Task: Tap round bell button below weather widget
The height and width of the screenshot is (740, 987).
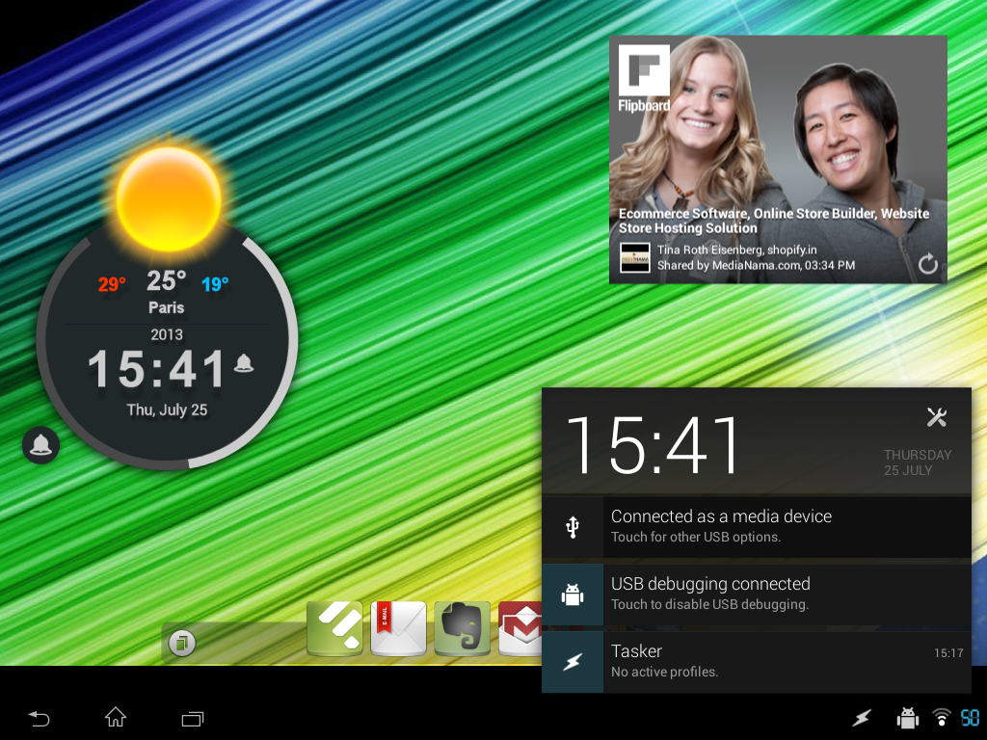Action: point(40,445)
